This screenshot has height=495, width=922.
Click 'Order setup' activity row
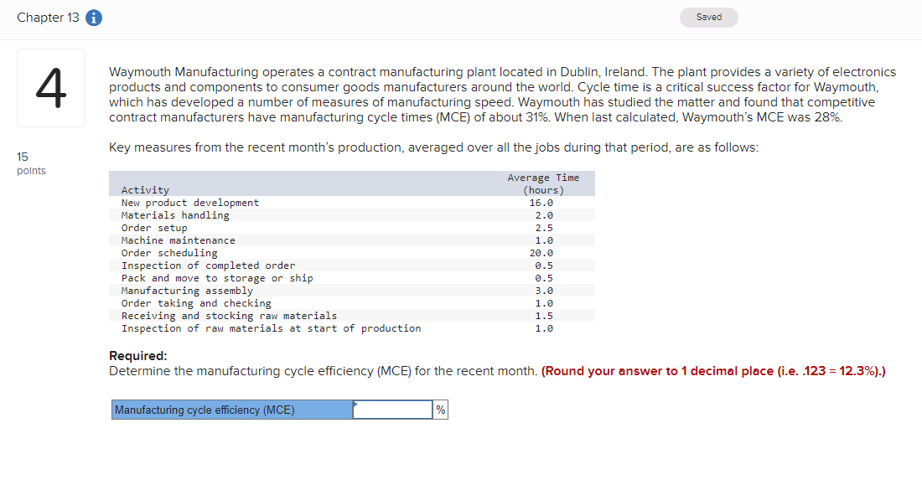352,228
